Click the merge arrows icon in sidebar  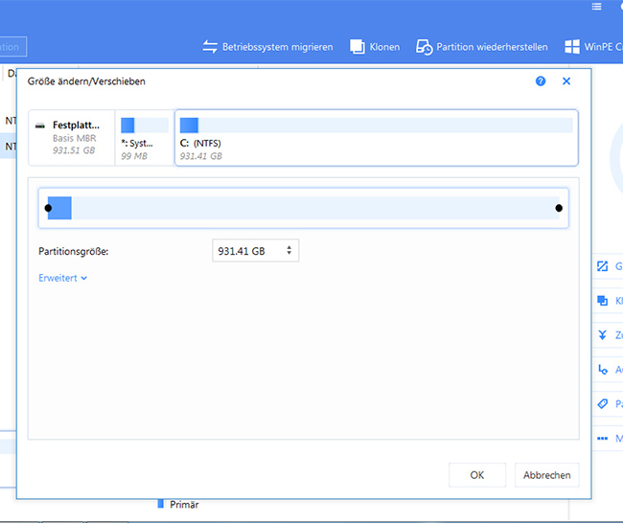point(603,335)
